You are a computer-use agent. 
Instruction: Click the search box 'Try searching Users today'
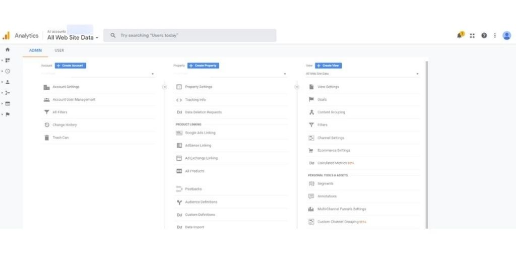point(190,36)
